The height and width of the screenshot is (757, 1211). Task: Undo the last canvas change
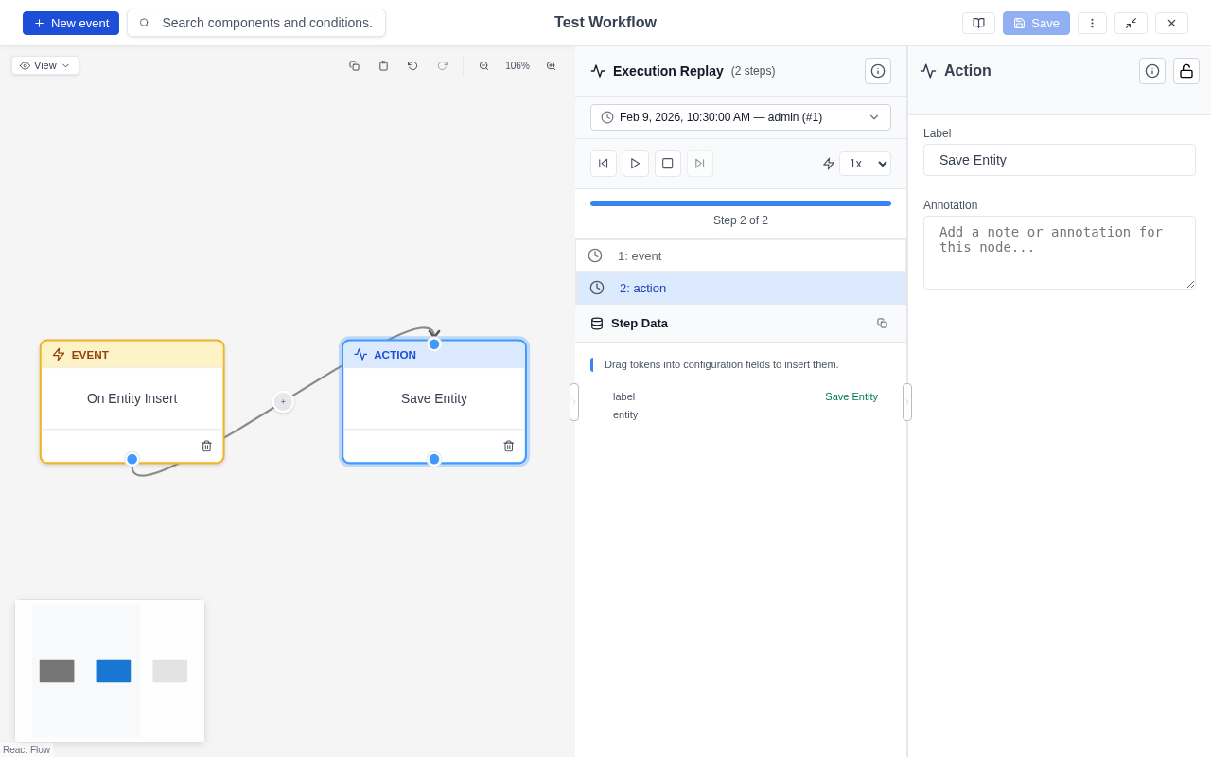click(412, 65)
